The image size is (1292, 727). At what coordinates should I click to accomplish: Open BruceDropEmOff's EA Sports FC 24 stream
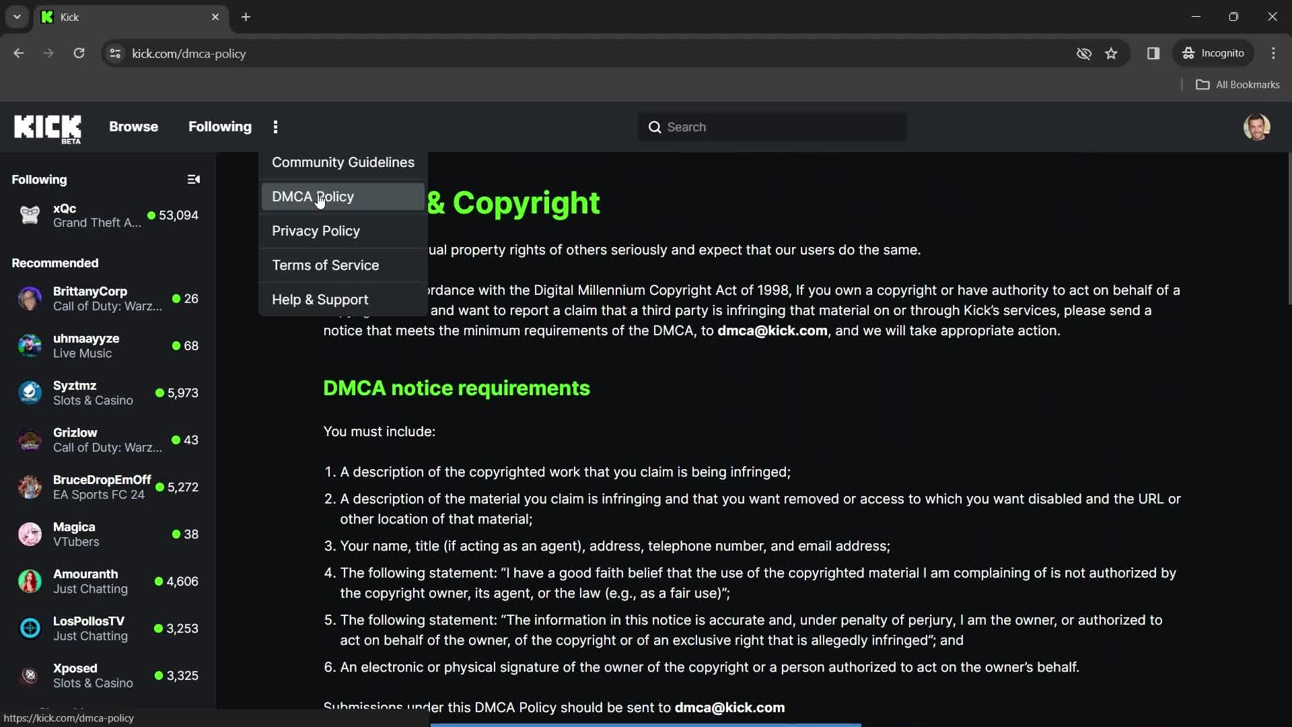pos(108,487)
